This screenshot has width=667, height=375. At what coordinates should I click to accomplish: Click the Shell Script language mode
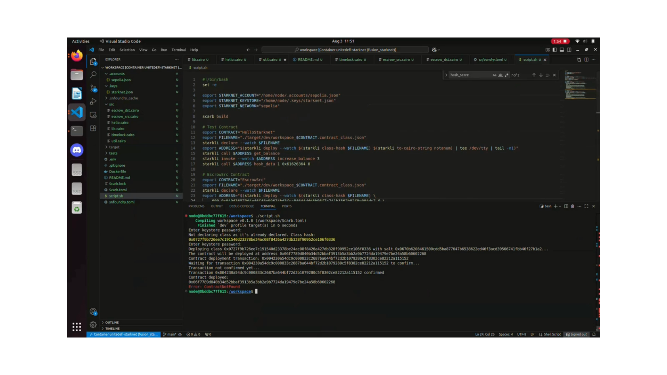(x=552, y=334)
